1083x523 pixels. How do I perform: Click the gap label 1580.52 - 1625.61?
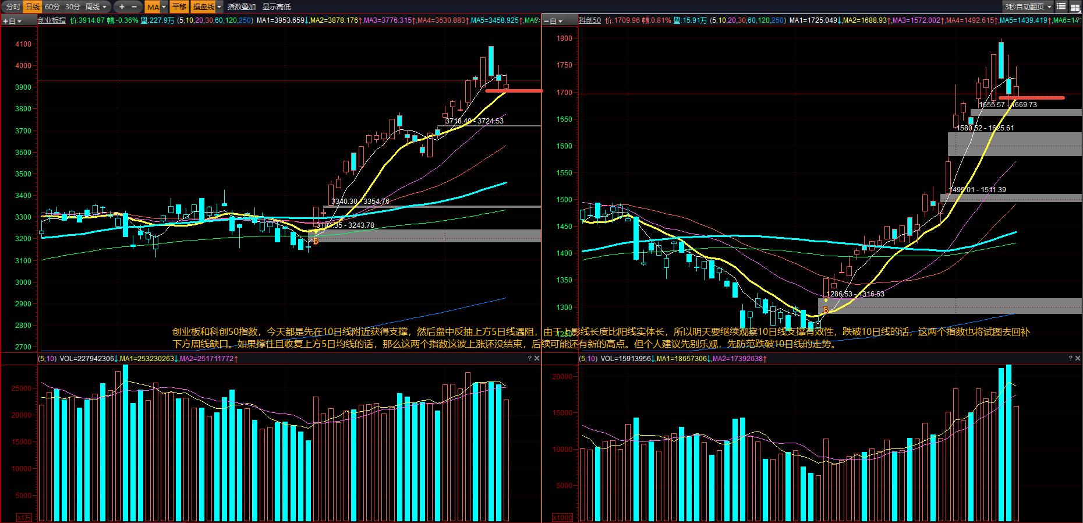coord(985,128)
